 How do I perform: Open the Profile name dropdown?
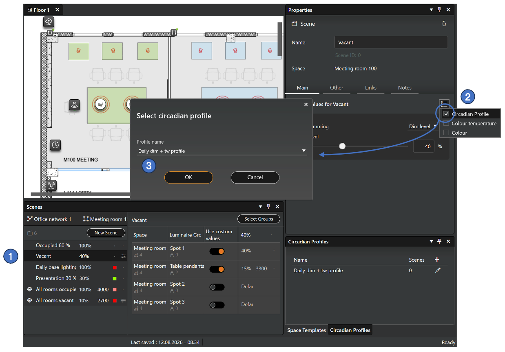click(221, 151)
